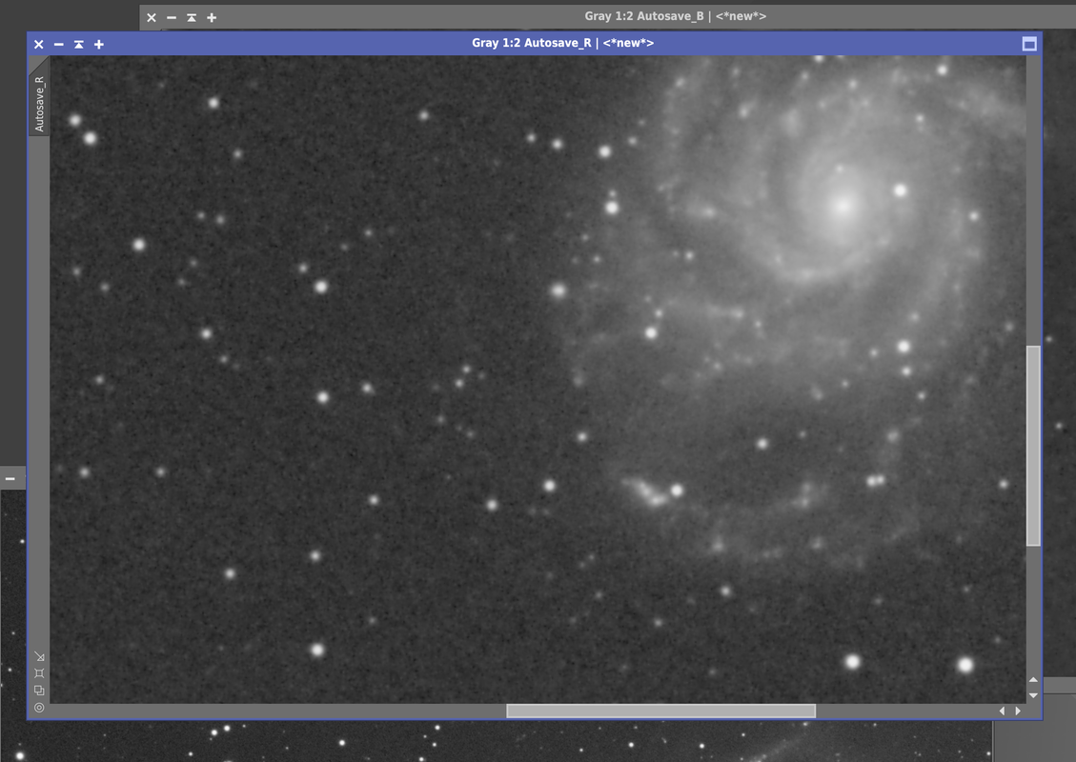
Task: Close the Autosave_R image window
Action: point(39,45)
